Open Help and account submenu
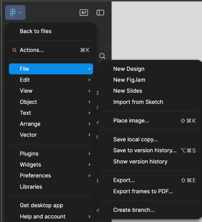 [51, 216]
